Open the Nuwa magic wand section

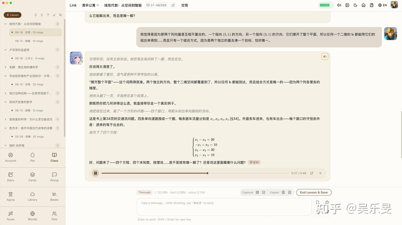[x=11, y=216]
